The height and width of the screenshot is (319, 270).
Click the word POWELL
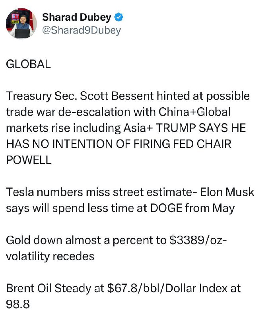click(x=29, y=160)
